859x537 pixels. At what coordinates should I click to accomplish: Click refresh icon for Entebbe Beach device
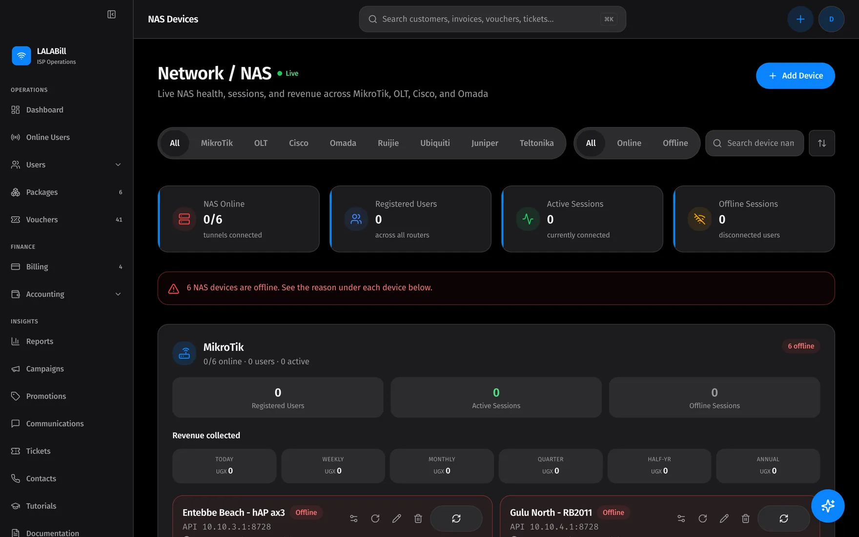[x=375, y=518]
